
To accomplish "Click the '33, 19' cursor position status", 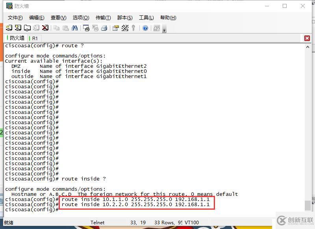I will point(138,223).
